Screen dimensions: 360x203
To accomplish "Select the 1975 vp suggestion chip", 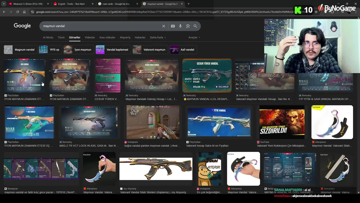I will pos(50,50).
